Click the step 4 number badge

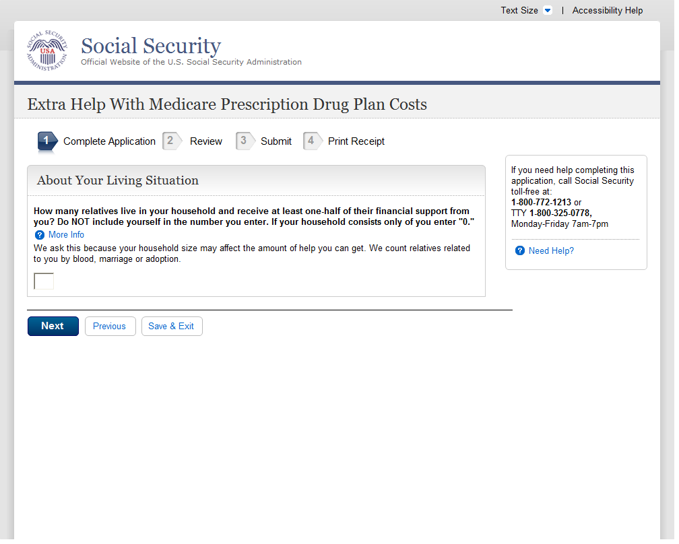311,141
